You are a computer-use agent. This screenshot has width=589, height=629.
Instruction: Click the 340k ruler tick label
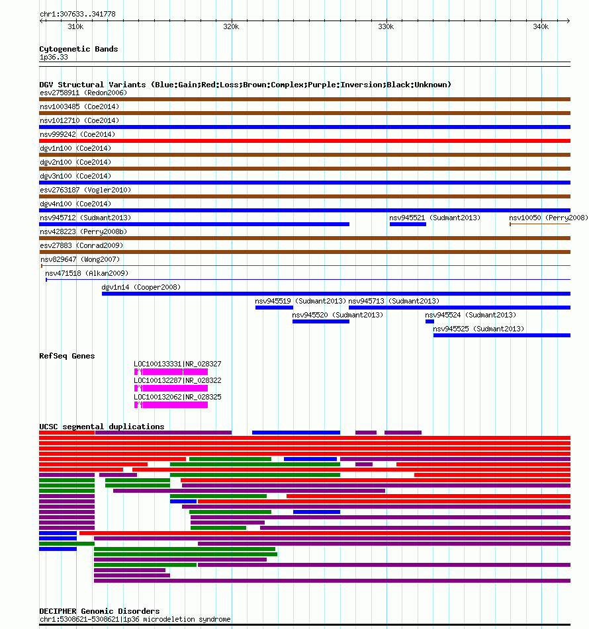541,27
